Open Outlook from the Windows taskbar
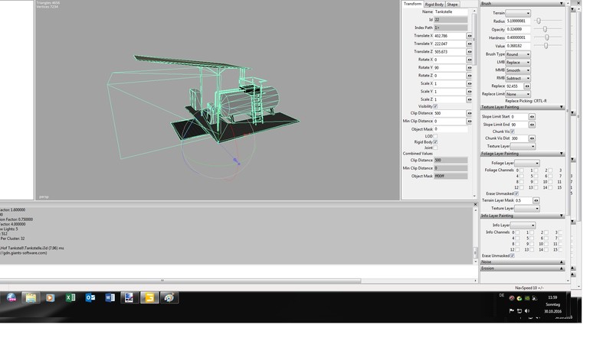The image size is (613, 344). tap(90, 297)
